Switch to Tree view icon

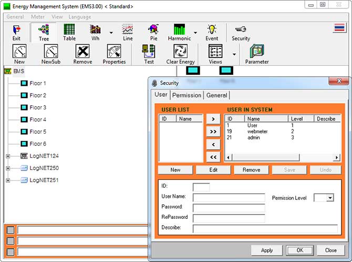[44, 29]
